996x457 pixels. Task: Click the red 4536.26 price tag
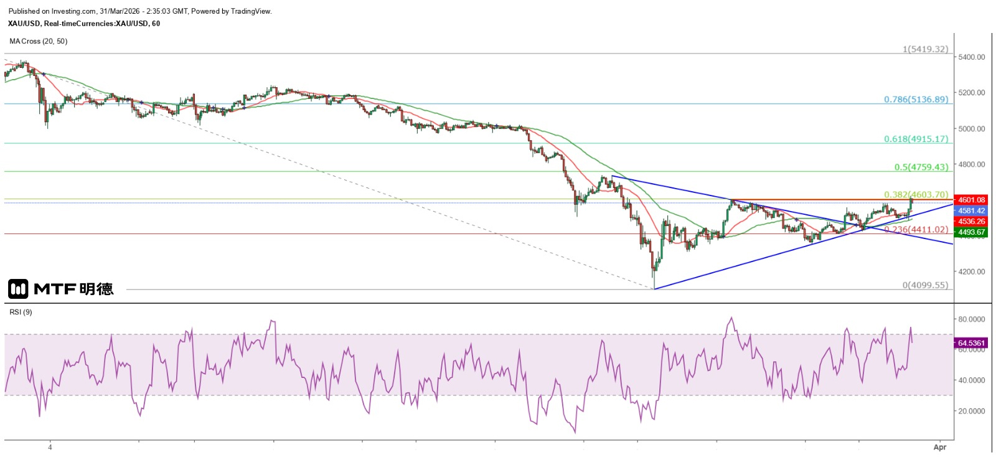(971, 222)
